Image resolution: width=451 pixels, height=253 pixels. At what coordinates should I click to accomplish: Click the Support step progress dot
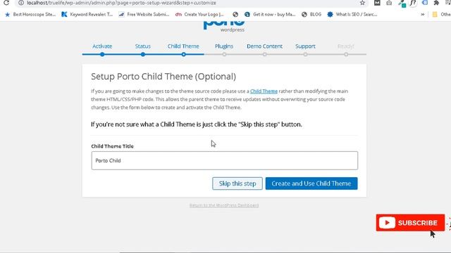pyautogui.click(x=305, y=54)
